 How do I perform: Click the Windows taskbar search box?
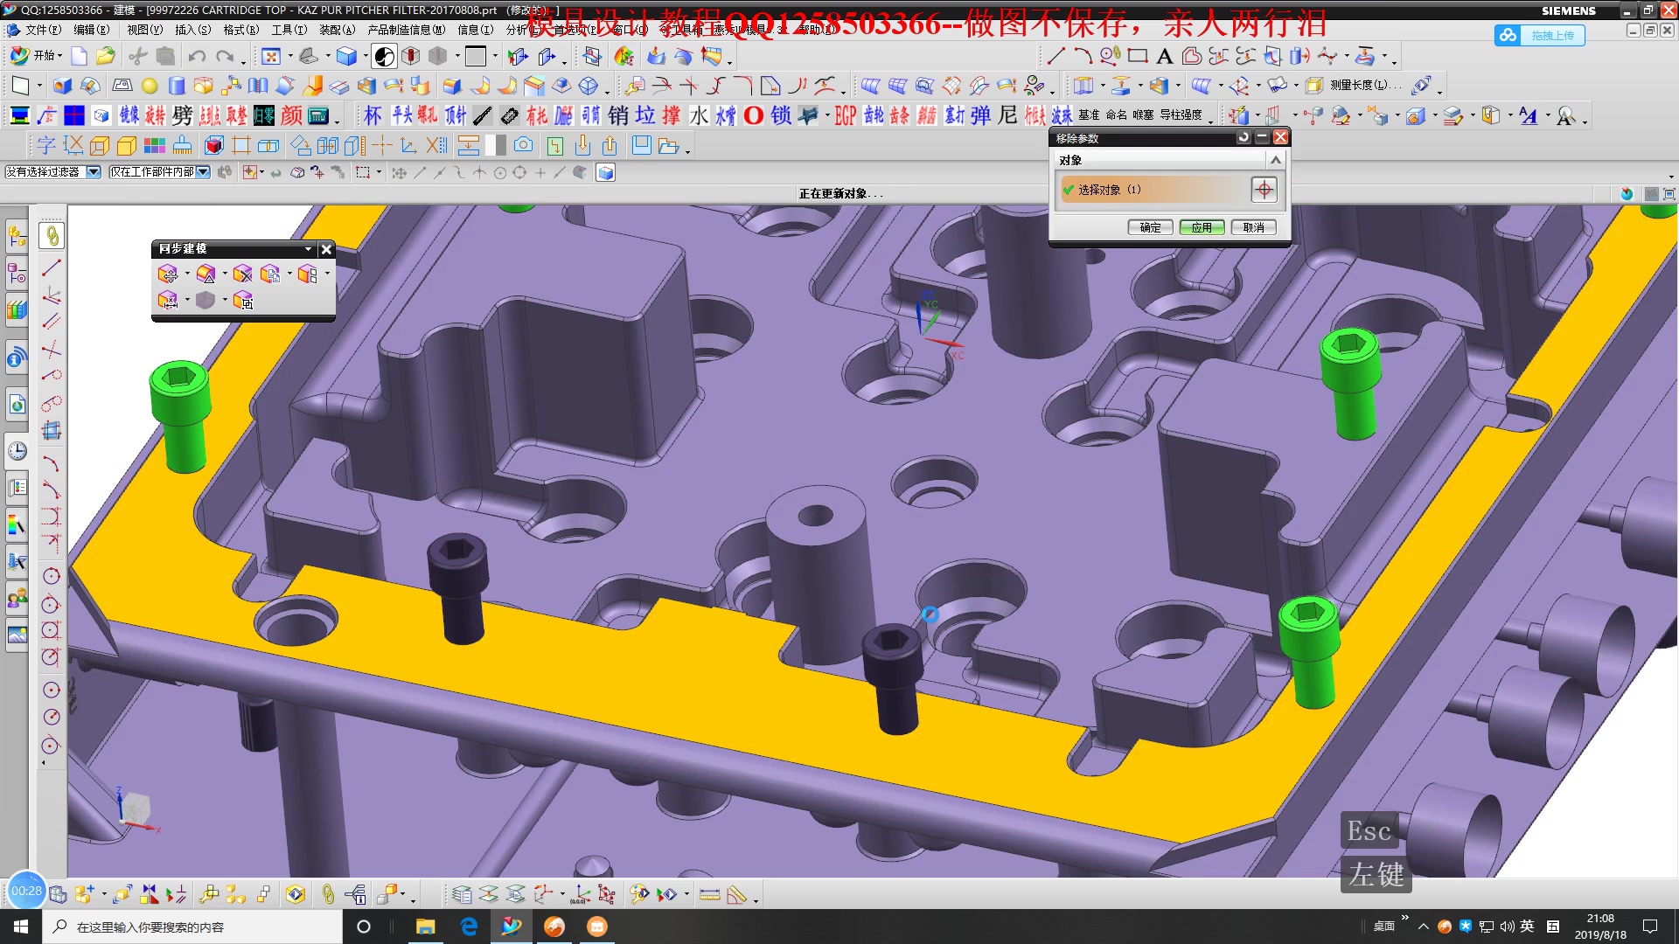pyautogui.click(x=192, y=927)
